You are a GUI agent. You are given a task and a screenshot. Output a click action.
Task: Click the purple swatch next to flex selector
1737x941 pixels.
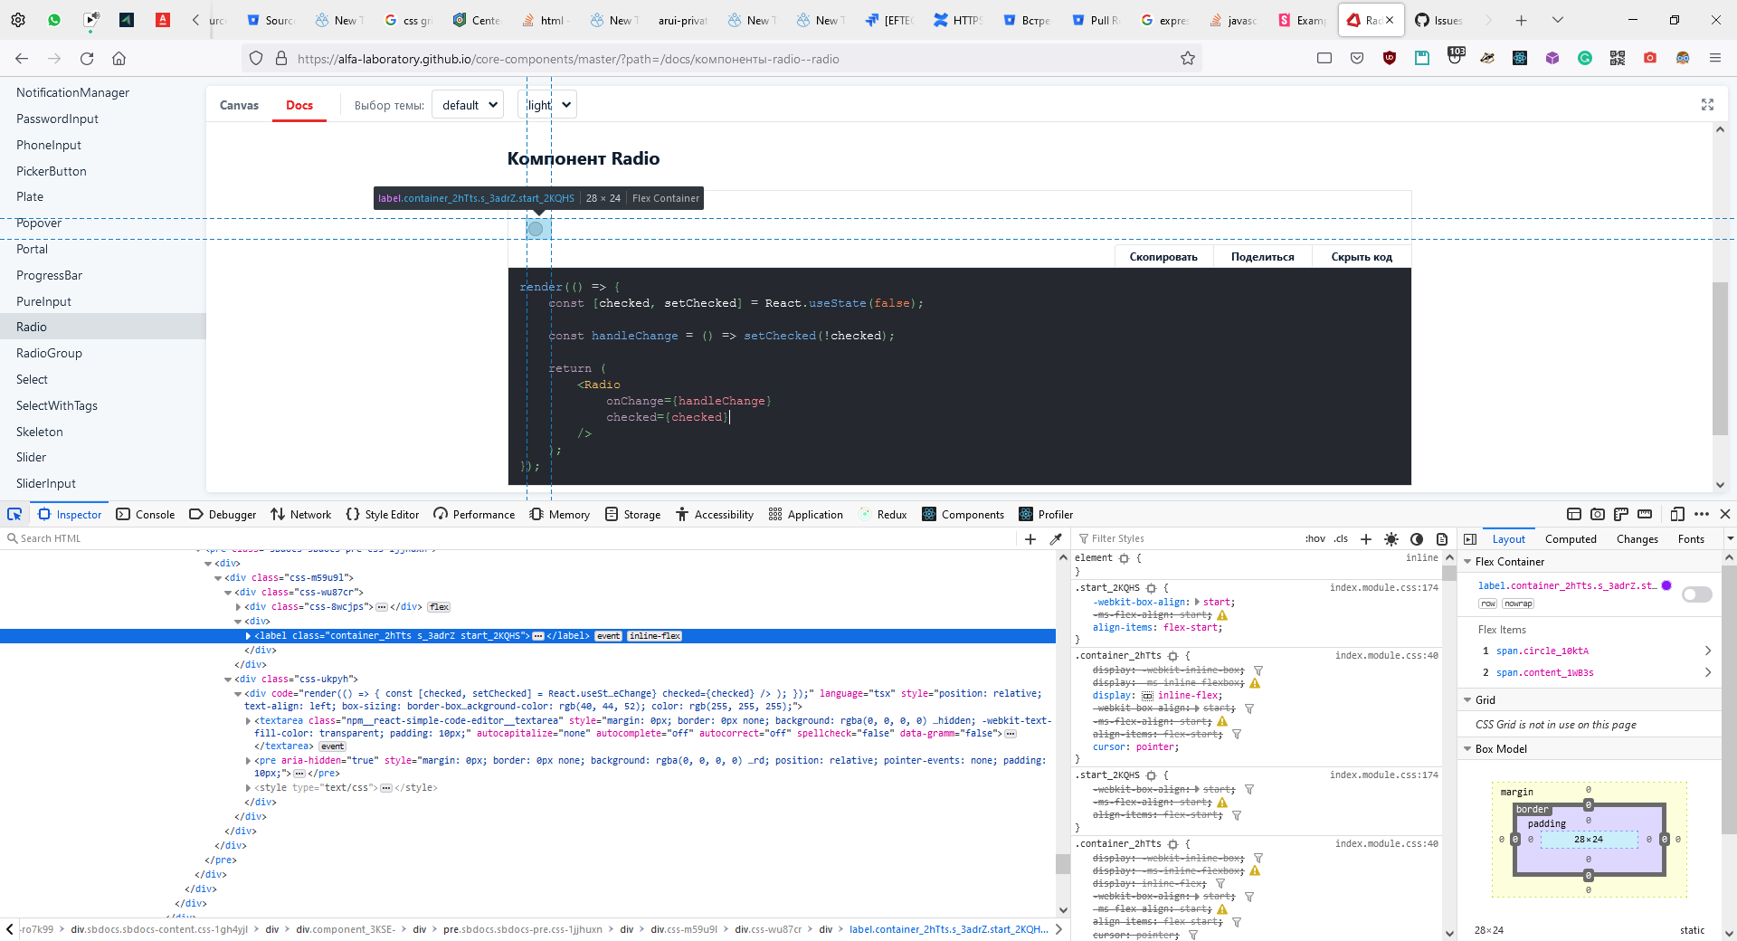click(1667, 585)
